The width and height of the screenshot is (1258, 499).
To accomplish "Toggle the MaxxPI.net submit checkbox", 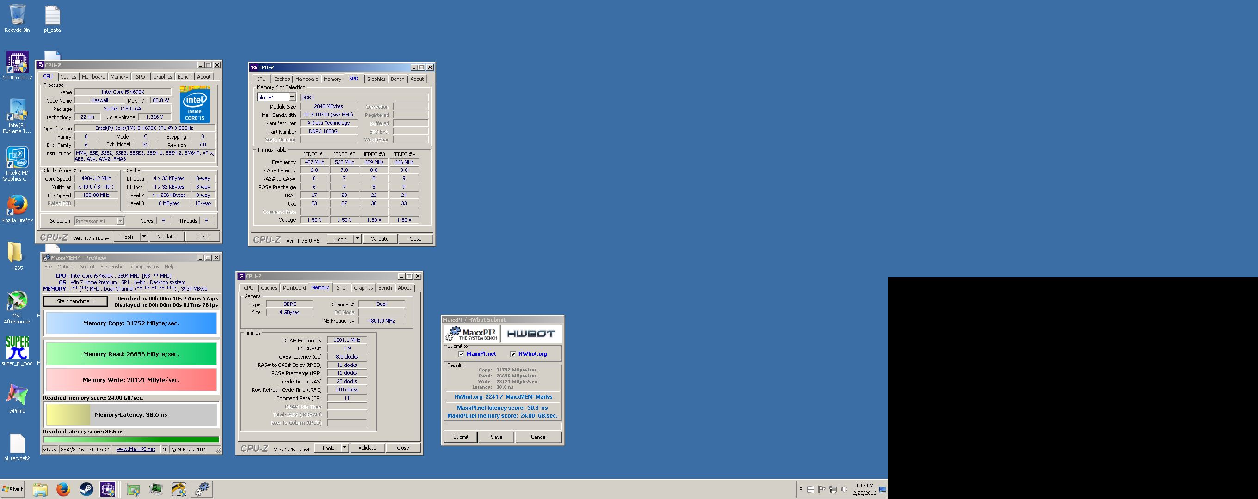I will click(461, 354).
